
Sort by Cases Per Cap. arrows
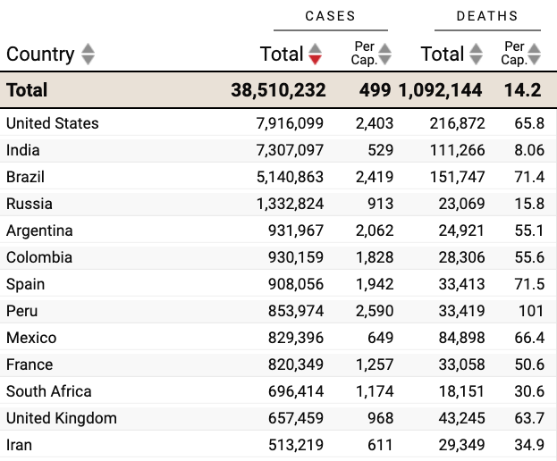(x=384, y=54)
